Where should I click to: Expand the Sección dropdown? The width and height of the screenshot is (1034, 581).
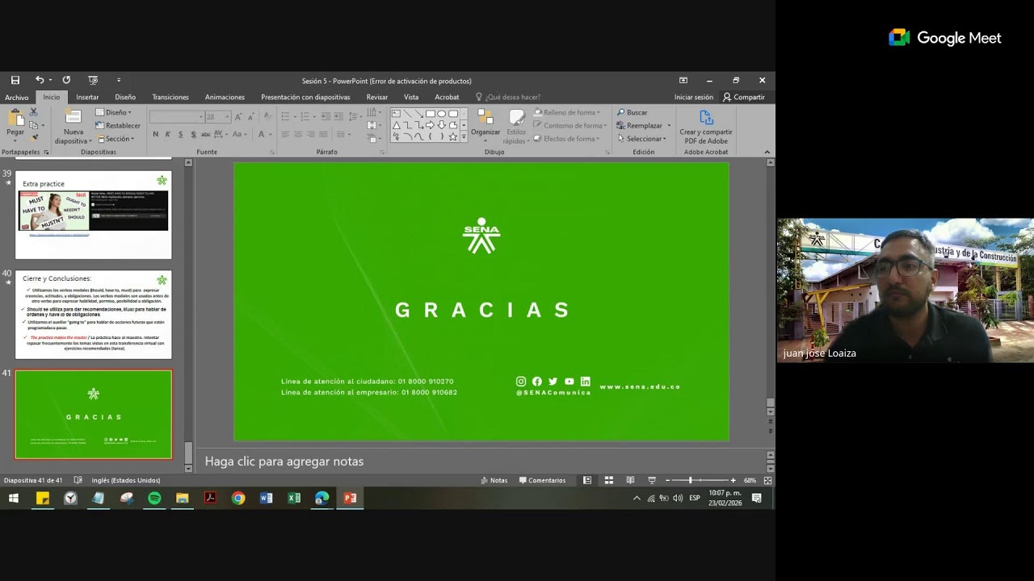(x=114, y=139)
